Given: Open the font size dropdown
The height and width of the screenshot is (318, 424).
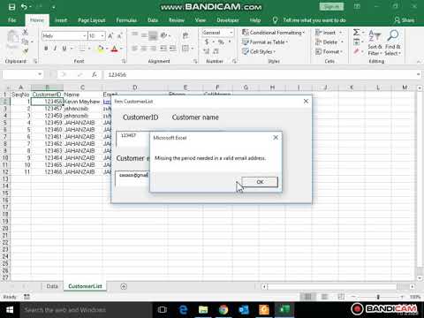Looking at the screenshot, I should [102, 35].
